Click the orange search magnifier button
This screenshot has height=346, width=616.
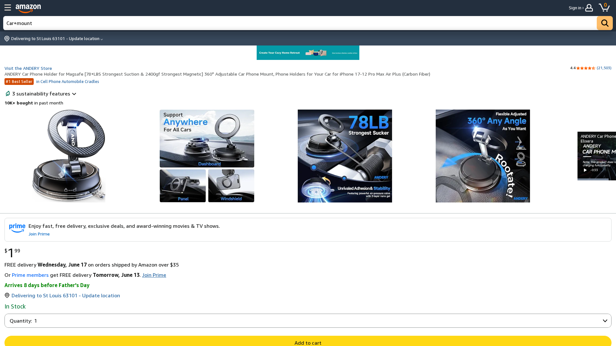pos(604,23)
